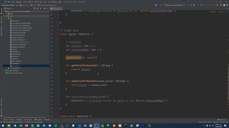The image size is (229, 128).
Task: Open Spotify from the taskbar
Action: [x=56, y=126]
